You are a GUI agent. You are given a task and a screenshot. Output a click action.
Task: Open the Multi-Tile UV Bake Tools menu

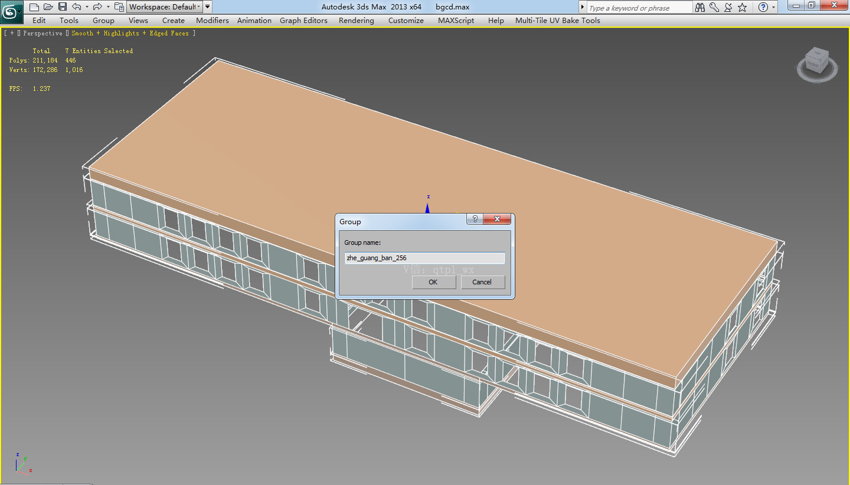point(558,20)
